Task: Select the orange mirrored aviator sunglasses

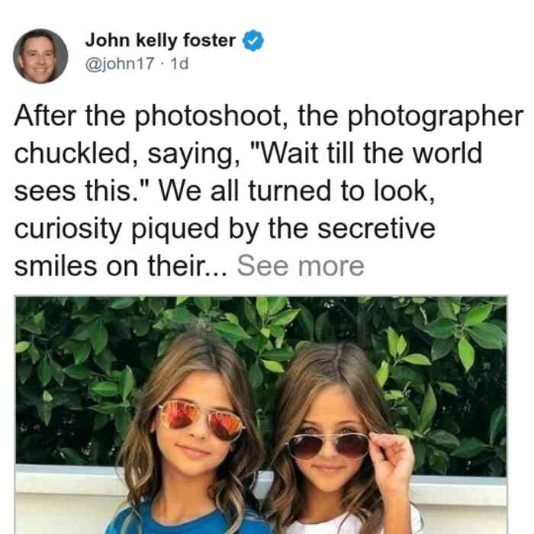Action: coord(201,420)
